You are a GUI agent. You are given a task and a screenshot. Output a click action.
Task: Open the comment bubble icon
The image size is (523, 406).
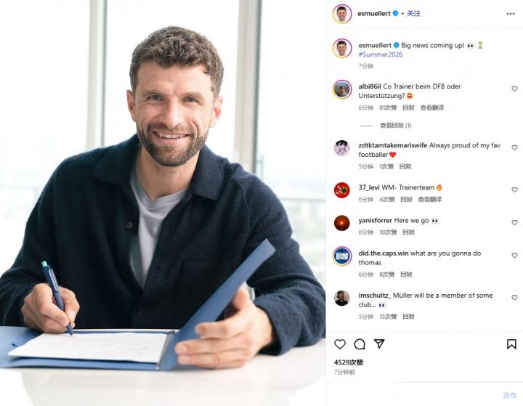pos(360,344)
